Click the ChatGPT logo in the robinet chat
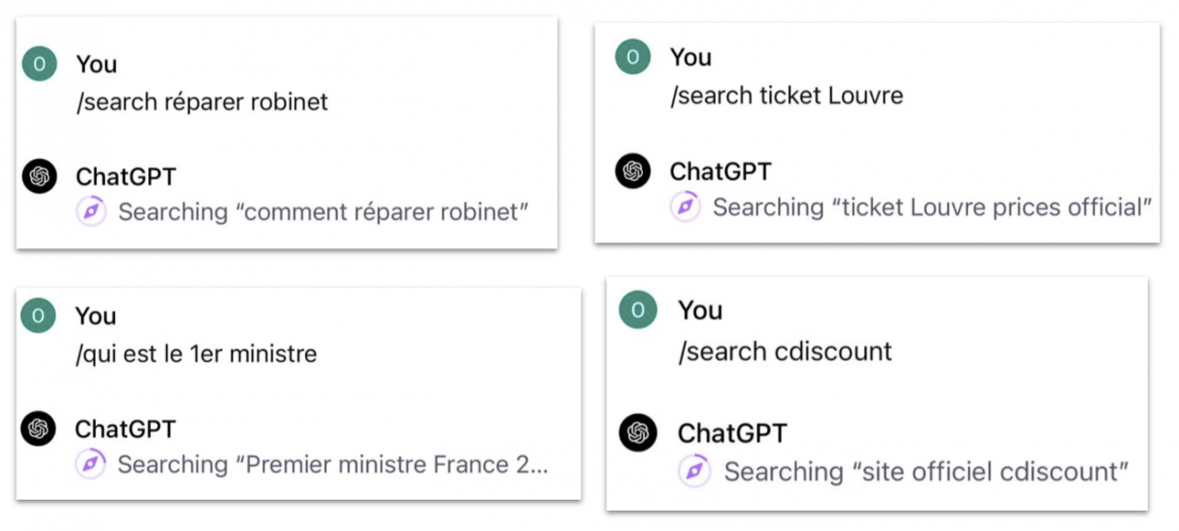 click(39, 176)
